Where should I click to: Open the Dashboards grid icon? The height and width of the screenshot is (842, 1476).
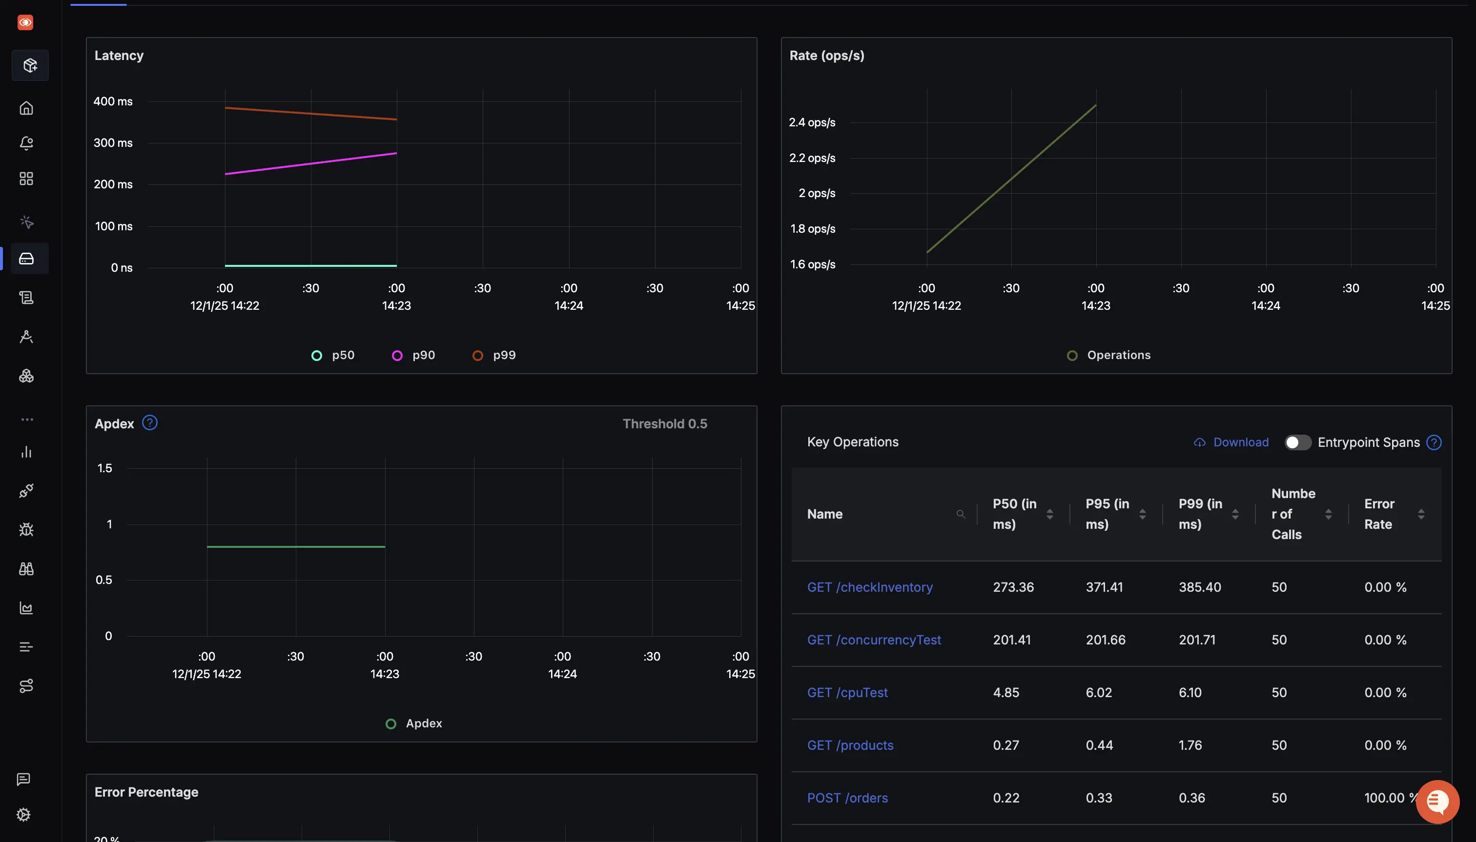coord(27,178)
